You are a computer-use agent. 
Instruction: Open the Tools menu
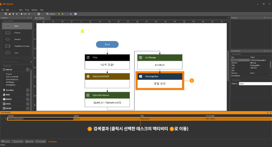coord(27,10)
